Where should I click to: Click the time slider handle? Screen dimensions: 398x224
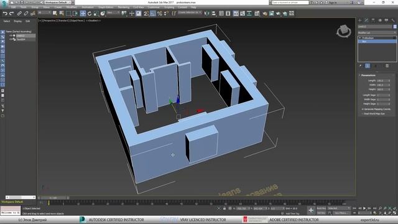(x=53, y=198)
